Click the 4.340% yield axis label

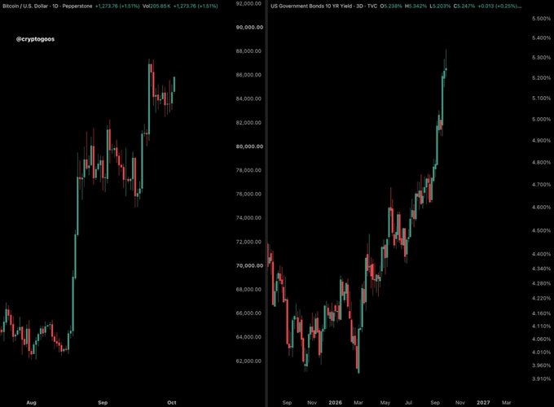click(x=541, y=269)
